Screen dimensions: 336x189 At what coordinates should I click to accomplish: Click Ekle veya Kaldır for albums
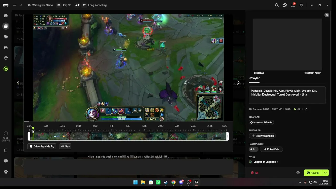coord(262,136)
